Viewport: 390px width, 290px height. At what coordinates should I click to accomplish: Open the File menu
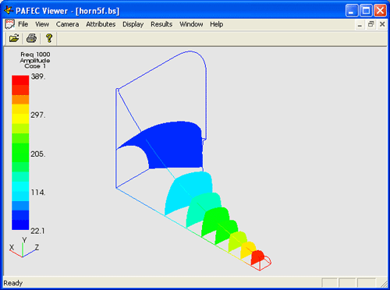coord(23,24)
